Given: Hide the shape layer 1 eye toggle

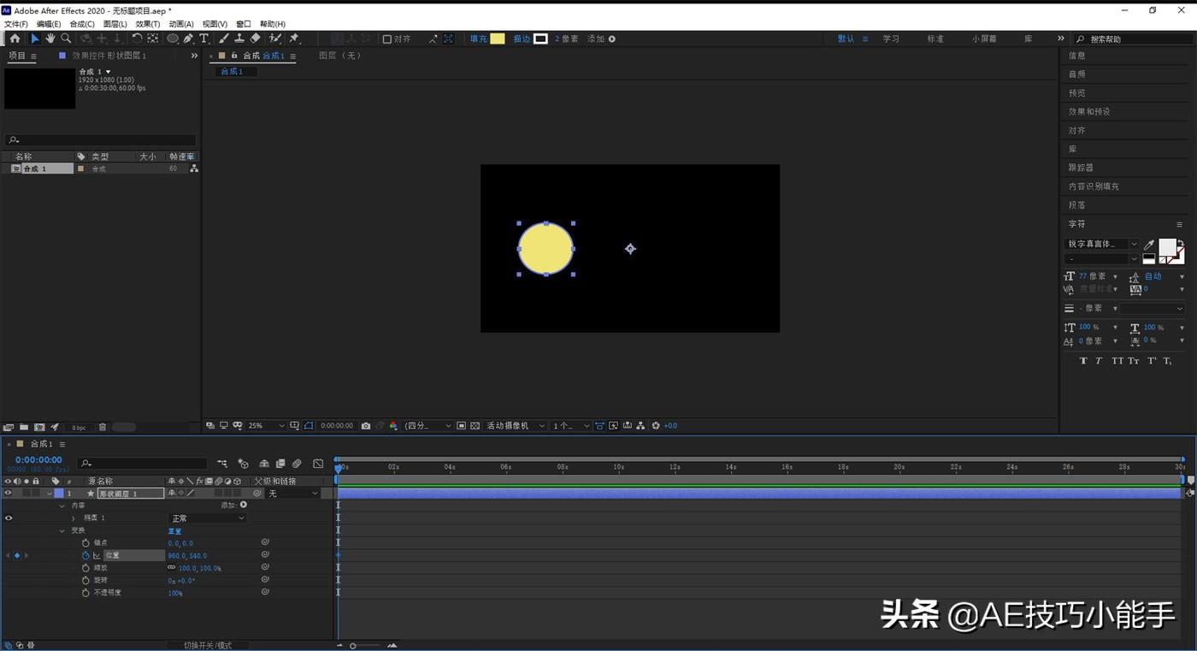Looking at the screenshot, I should pos(8,493).
